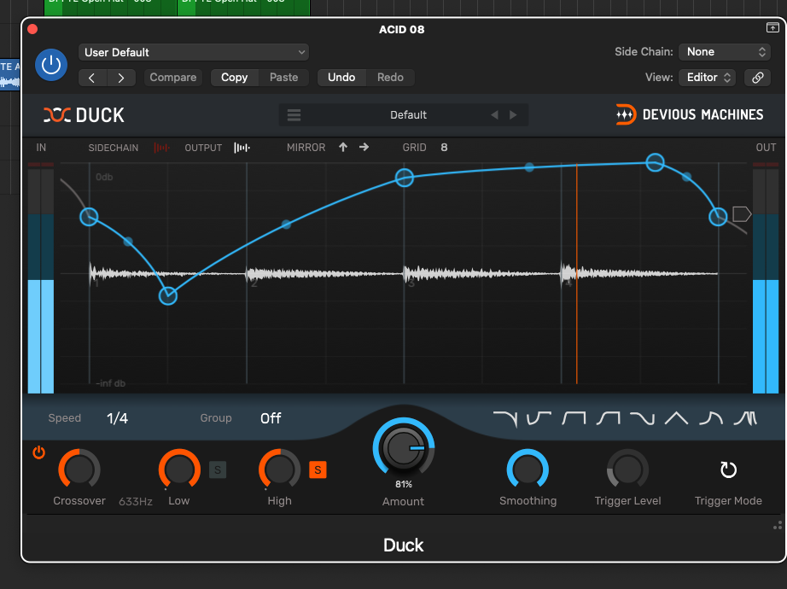787x589 pixels.
Task: Click the Crossover knob
Action: coord(79,469)
